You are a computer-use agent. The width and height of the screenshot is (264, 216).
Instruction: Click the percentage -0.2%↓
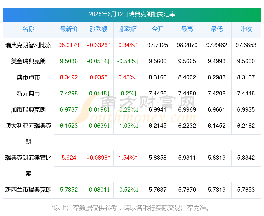tap(128, 93)
